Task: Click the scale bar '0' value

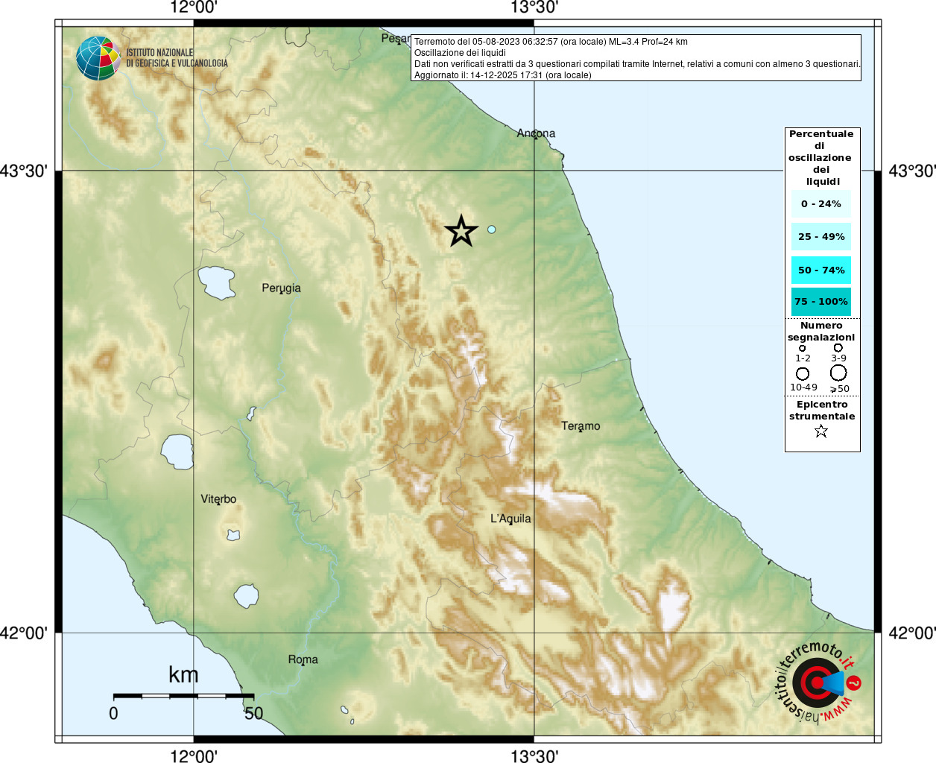Action: pyautogui.click(x=113, y=713)
